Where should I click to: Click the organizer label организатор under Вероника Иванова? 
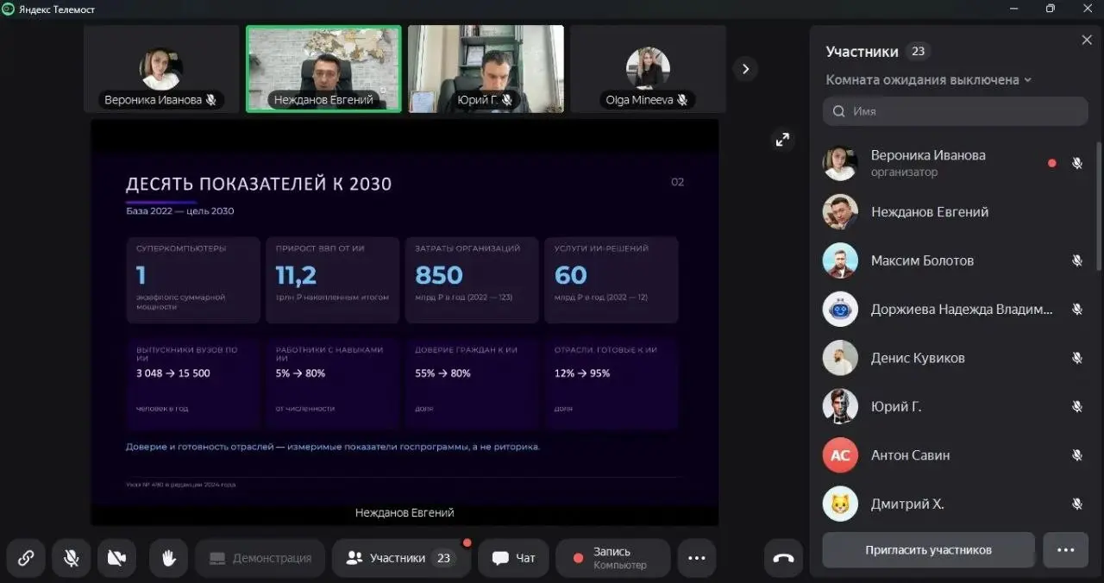(x=904, y=172)
